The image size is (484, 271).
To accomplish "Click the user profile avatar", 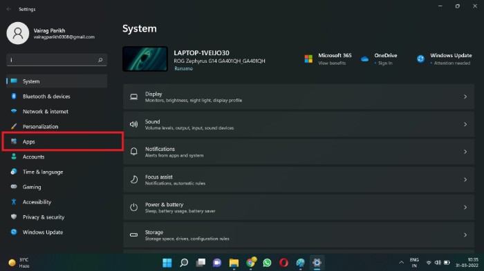I will pos(18,33).
